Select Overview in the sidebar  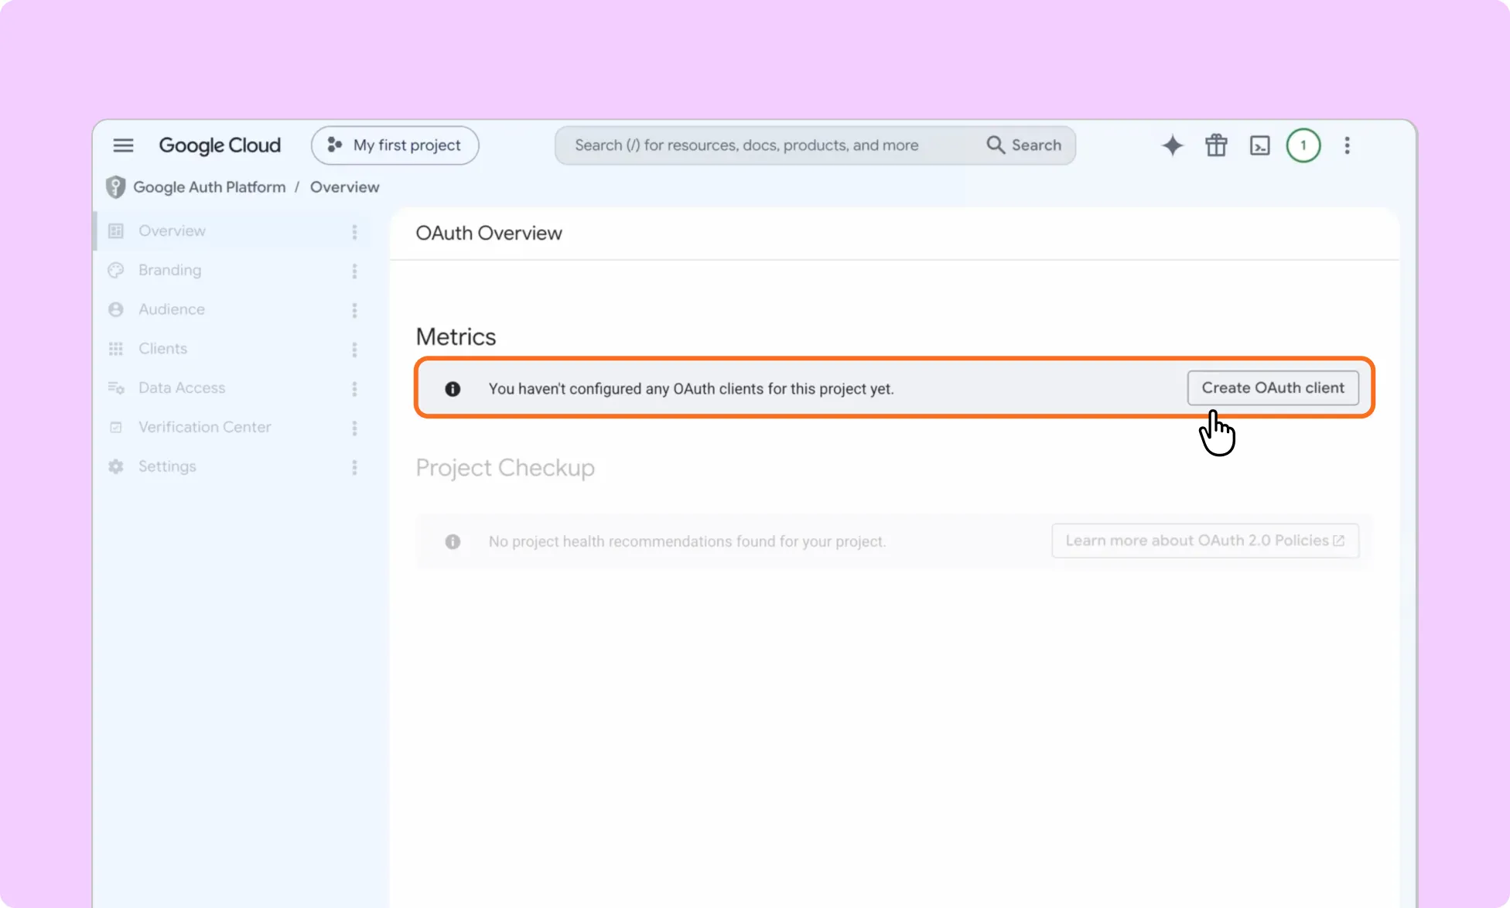(x=232, y=230)
